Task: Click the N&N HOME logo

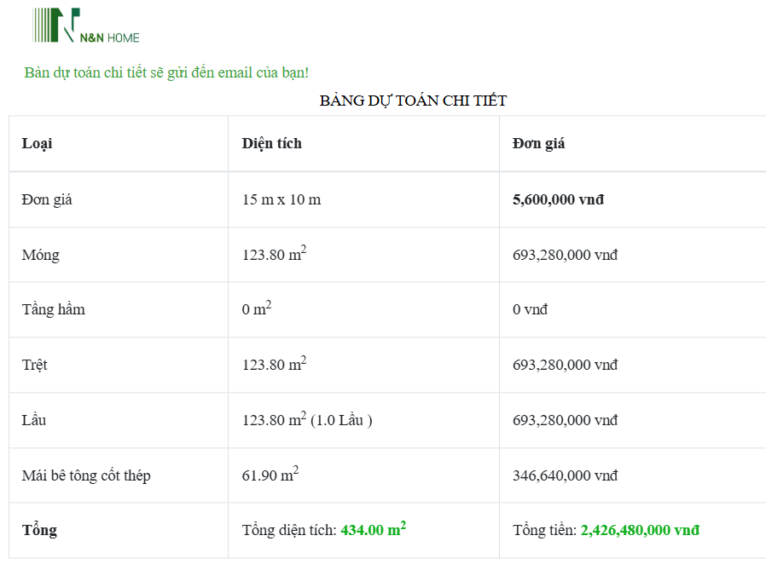Action: tap(85, 26)
